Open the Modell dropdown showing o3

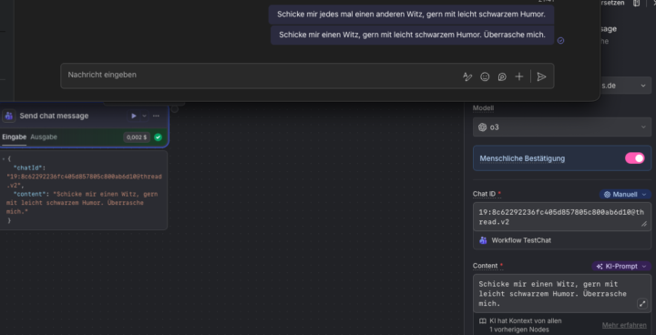coord(562,127)
